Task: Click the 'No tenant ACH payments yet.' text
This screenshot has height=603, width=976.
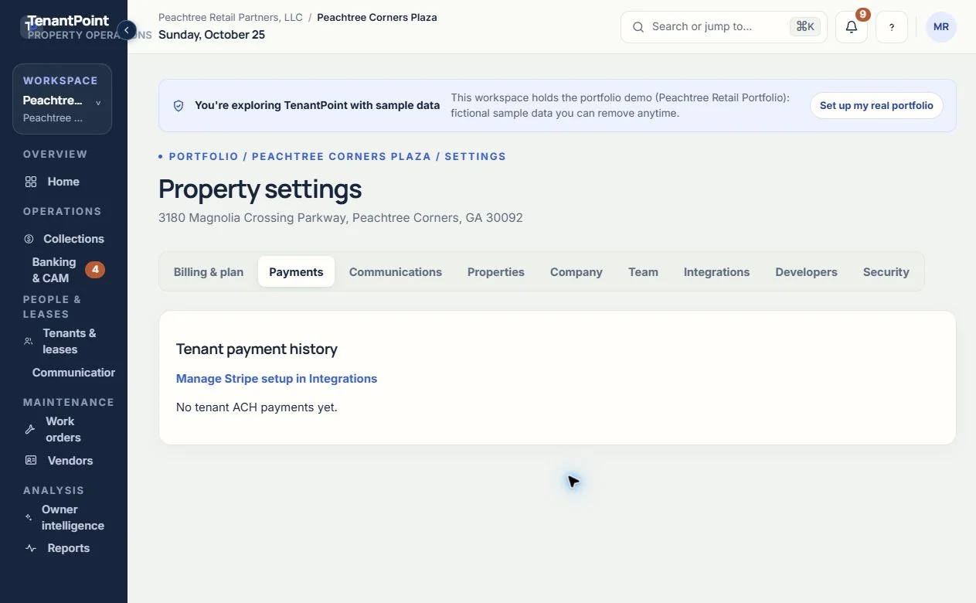Action: (257, 407)
